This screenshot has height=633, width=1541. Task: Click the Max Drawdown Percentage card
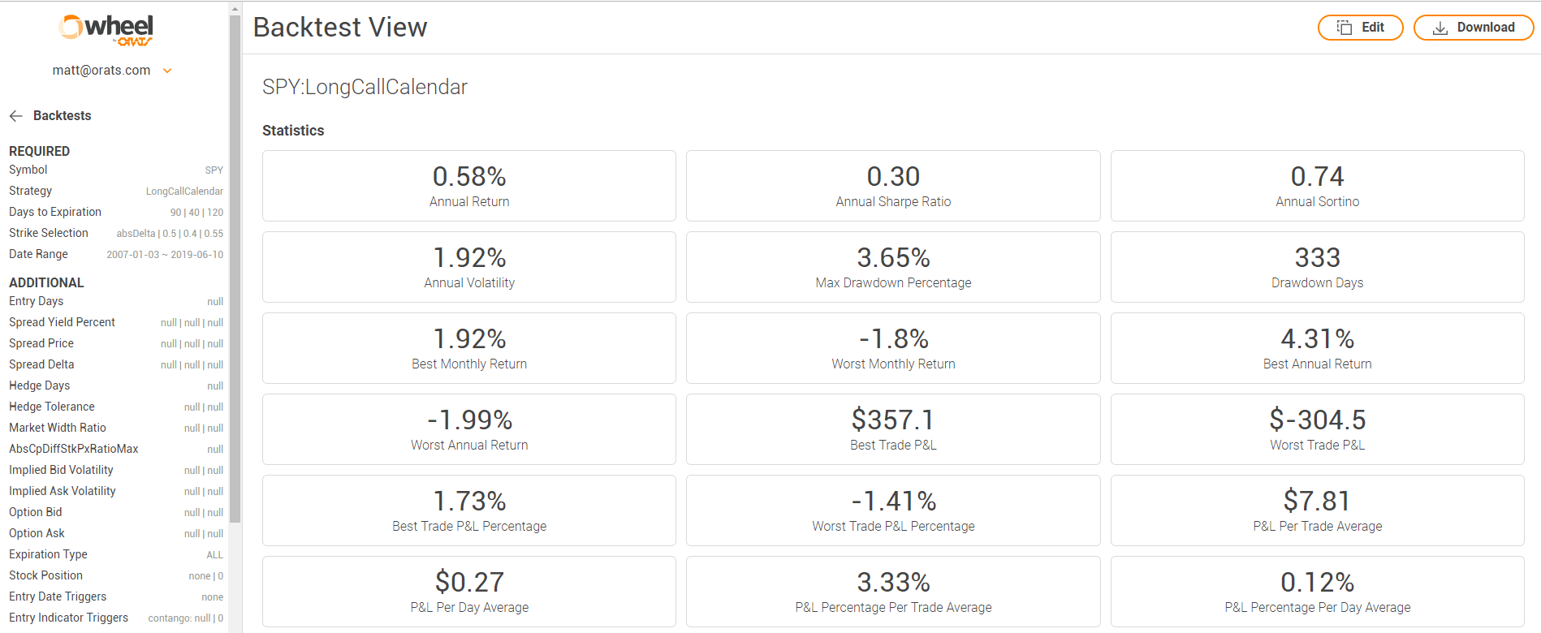click(x=893, y=267)
